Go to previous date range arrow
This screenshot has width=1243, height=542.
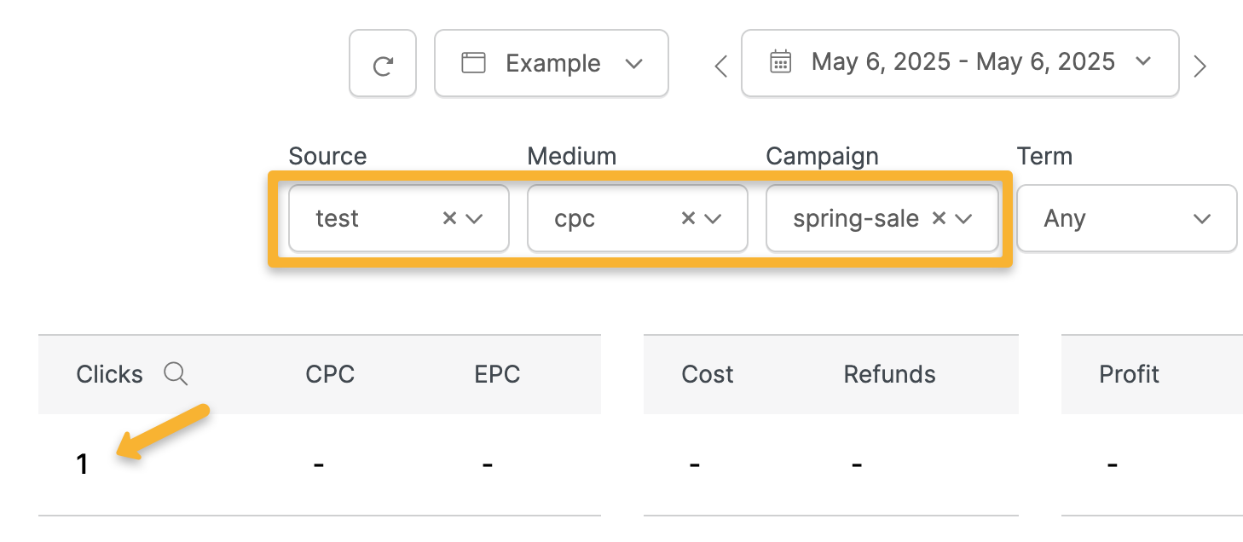pos(721,66)
